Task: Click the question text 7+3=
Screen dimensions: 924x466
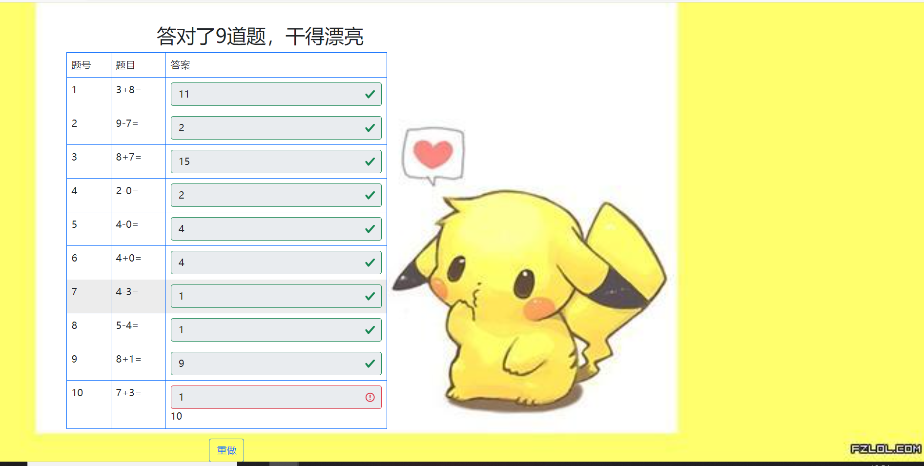Action: [128, 393]
